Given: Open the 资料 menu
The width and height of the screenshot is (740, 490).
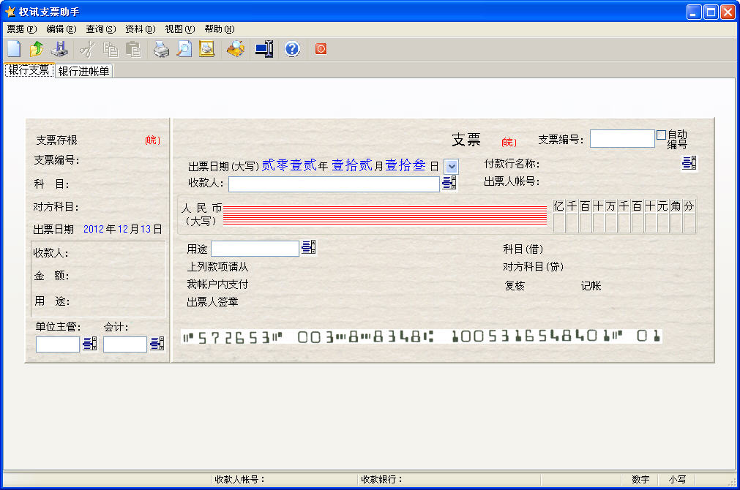Looking at the screenshot, I should (x=140, y=29).
